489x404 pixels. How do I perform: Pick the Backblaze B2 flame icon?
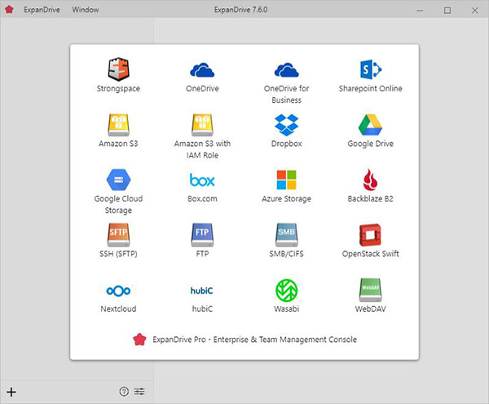click(371, 180)
